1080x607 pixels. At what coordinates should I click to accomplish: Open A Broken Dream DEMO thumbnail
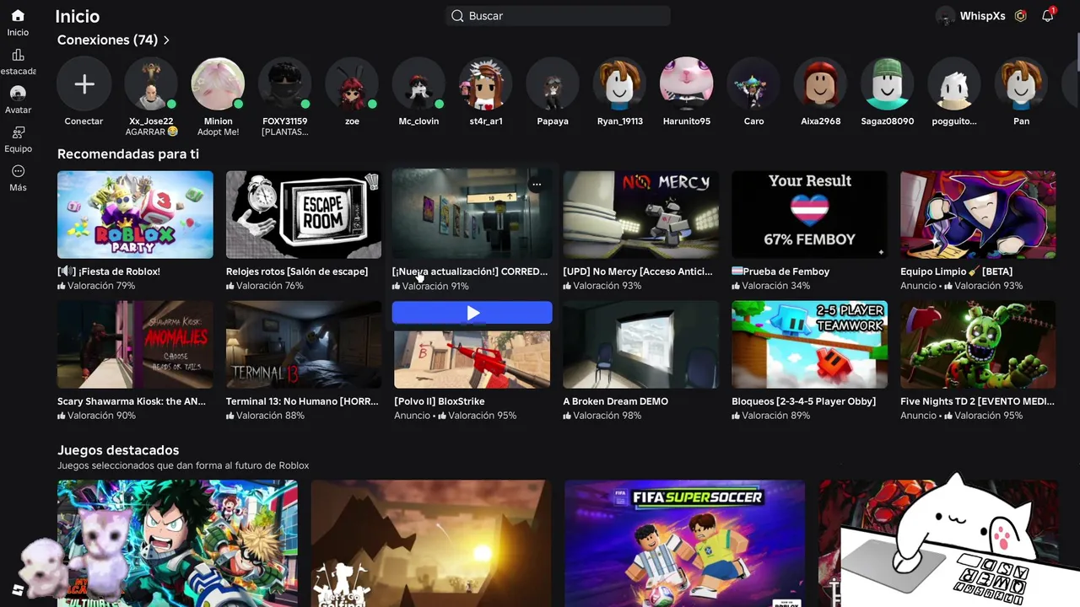pos(641,345)
